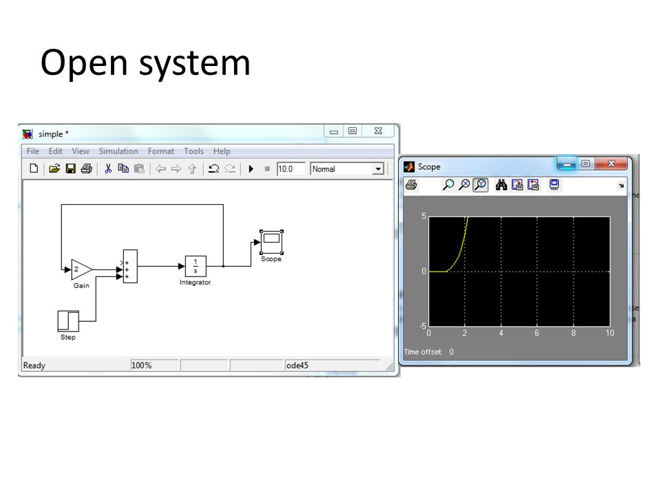Image resolution: width=661 pixels, height=495 pixels.
Task: Open the Normal simulation mode dropdown
Action: pos(378,169)
